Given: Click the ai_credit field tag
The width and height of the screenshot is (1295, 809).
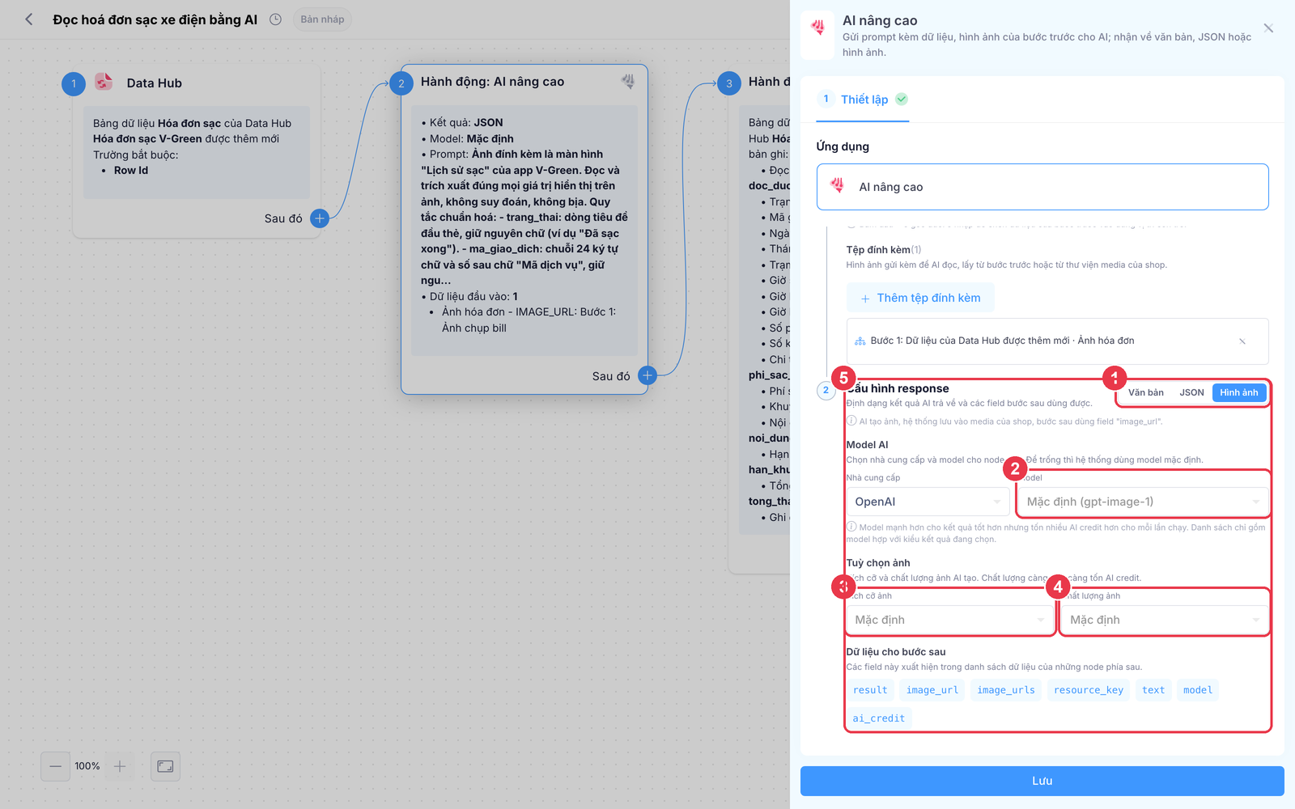Looking at the screenshot, I should click(879, 718).
